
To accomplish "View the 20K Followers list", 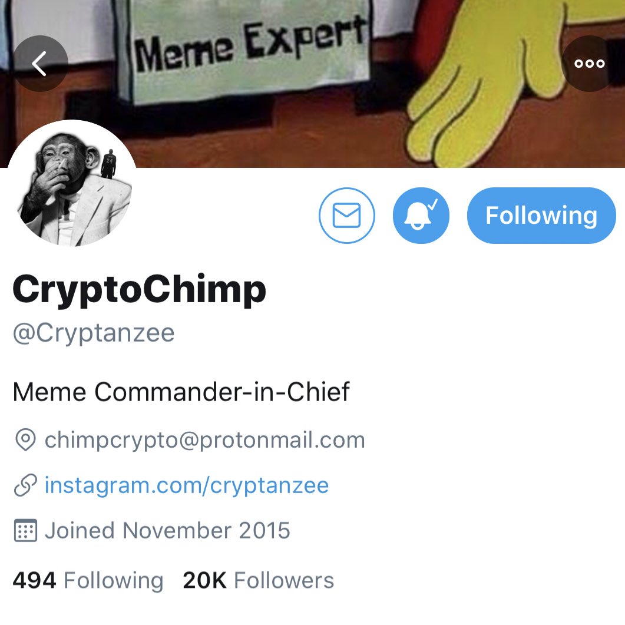I will coord(258,580).
